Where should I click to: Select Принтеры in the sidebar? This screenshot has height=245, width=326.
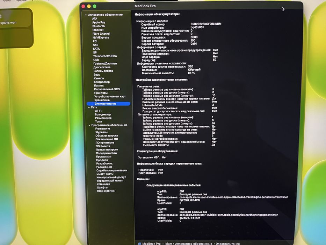[x=101, y=93]
